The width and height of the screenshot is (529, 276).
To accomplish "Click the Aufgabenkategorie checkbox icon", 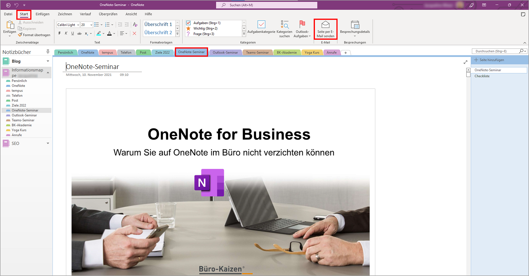I will 261,24.
